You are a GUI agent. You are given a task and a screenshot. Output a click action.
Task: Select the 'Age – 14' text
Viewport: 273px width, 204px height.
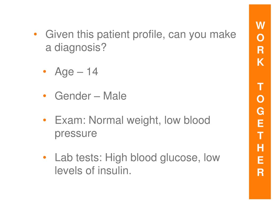[76, 72]
